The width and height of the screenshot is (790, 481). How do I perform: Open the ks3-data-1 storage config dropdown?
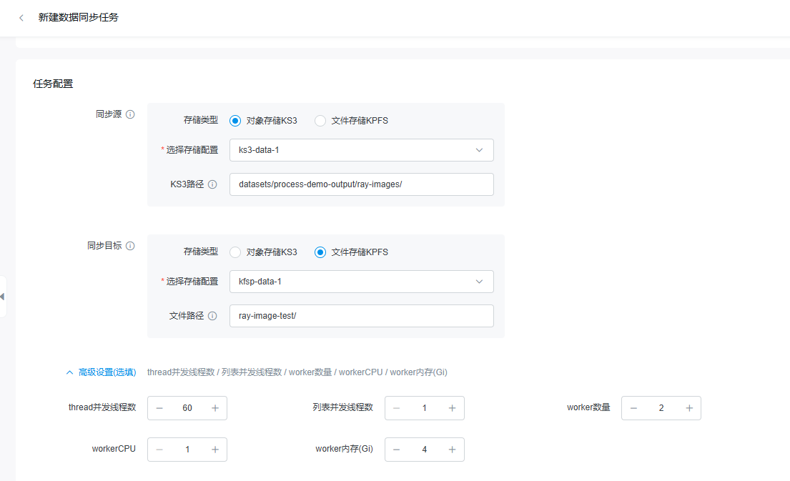[x=361, y=150]
